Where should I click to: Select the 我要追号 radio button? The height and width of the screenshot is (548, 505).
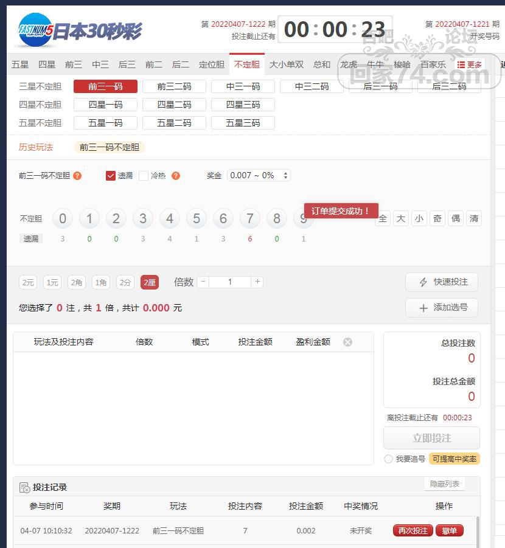(x=388, y=459)
